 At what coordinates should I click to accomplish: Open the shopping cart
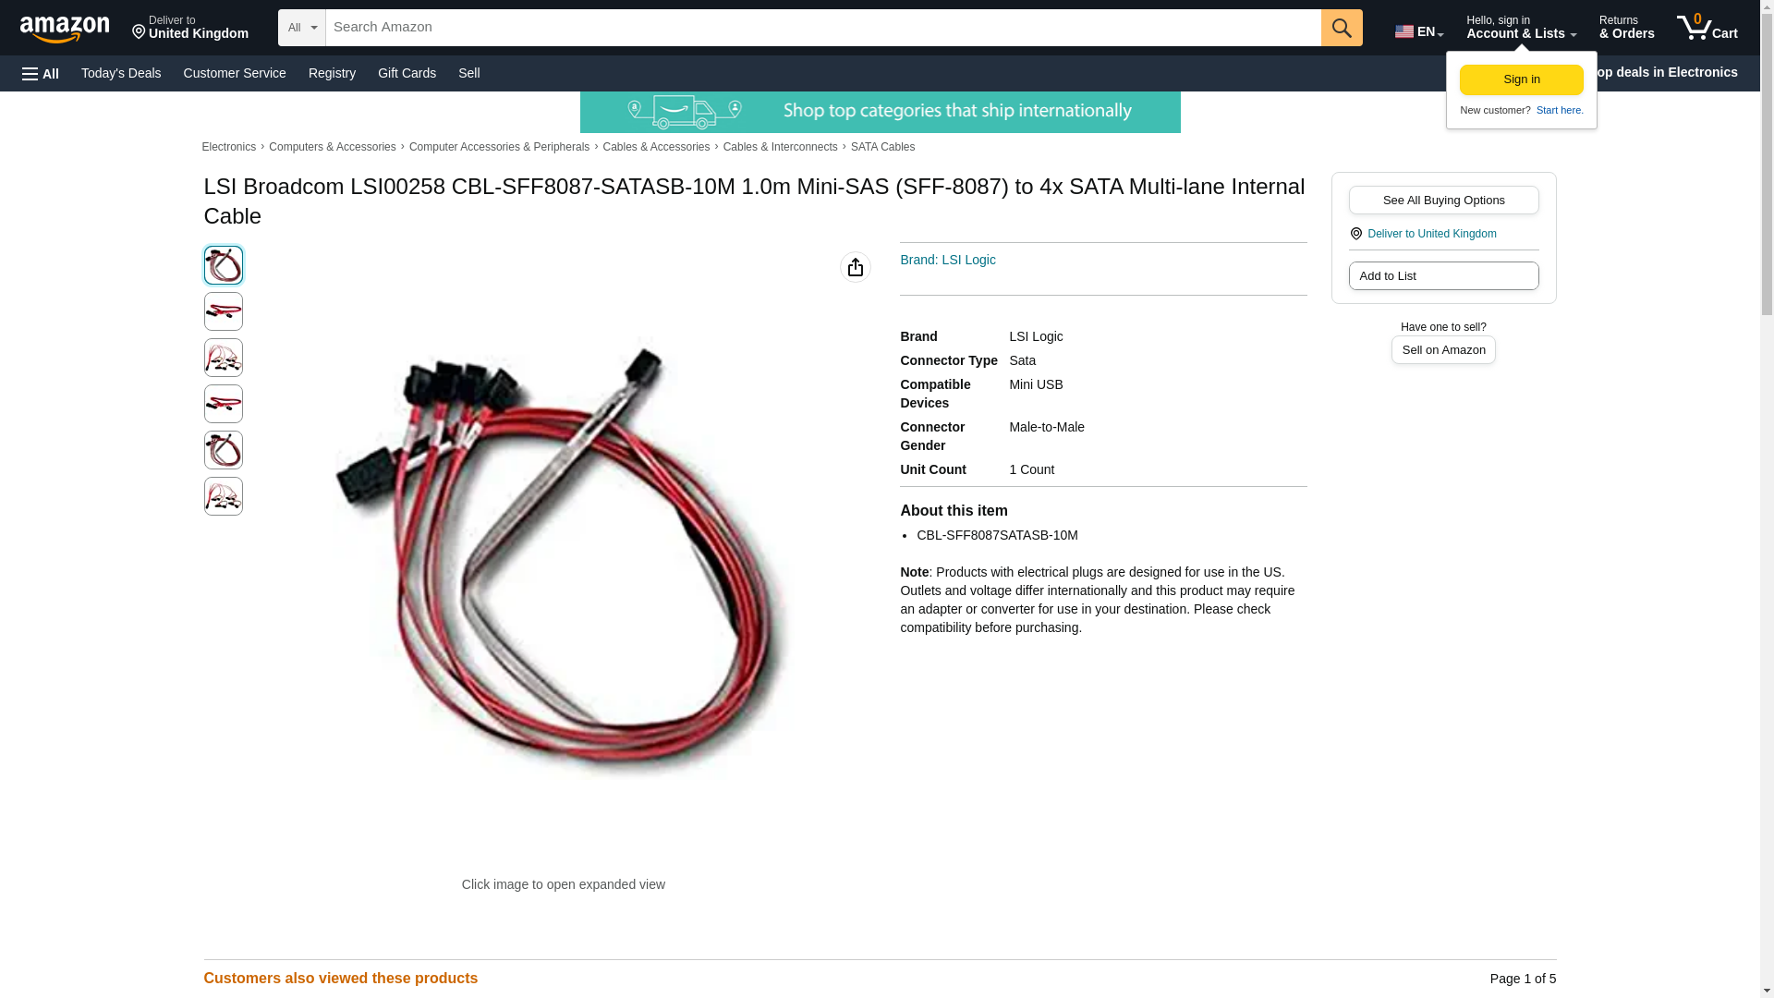pyautogui.click(x=1707, y=28)
